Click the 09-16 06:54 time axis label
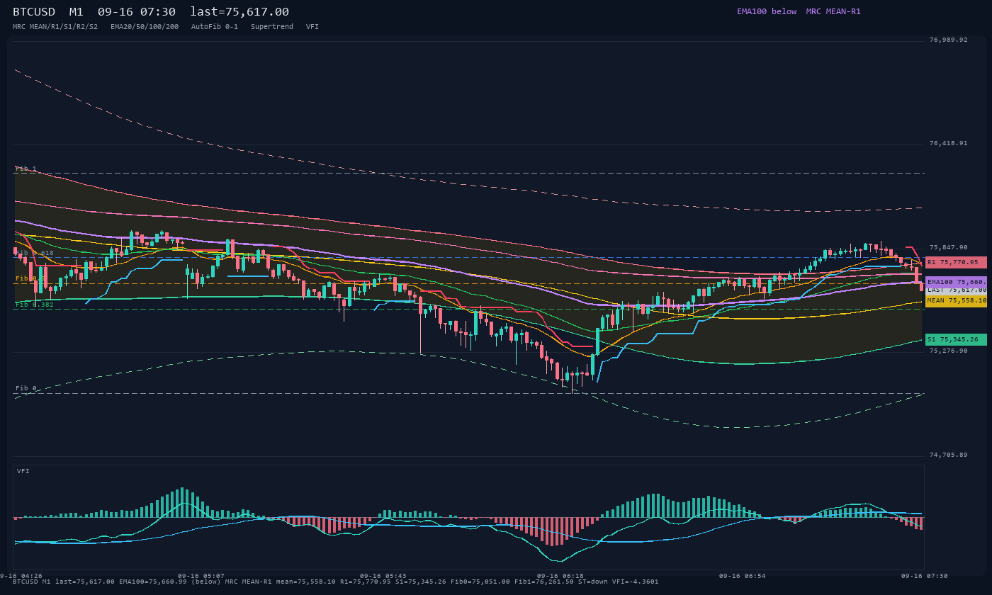992x595 pixels. (743, 576)
